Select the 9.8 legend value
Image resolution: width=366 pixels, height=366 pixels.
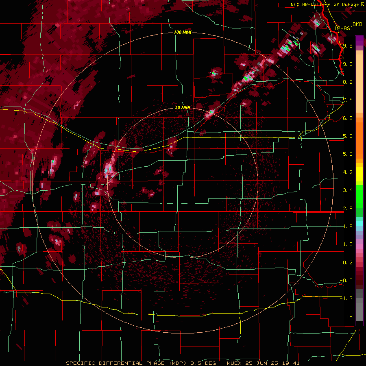click(348, 46)
